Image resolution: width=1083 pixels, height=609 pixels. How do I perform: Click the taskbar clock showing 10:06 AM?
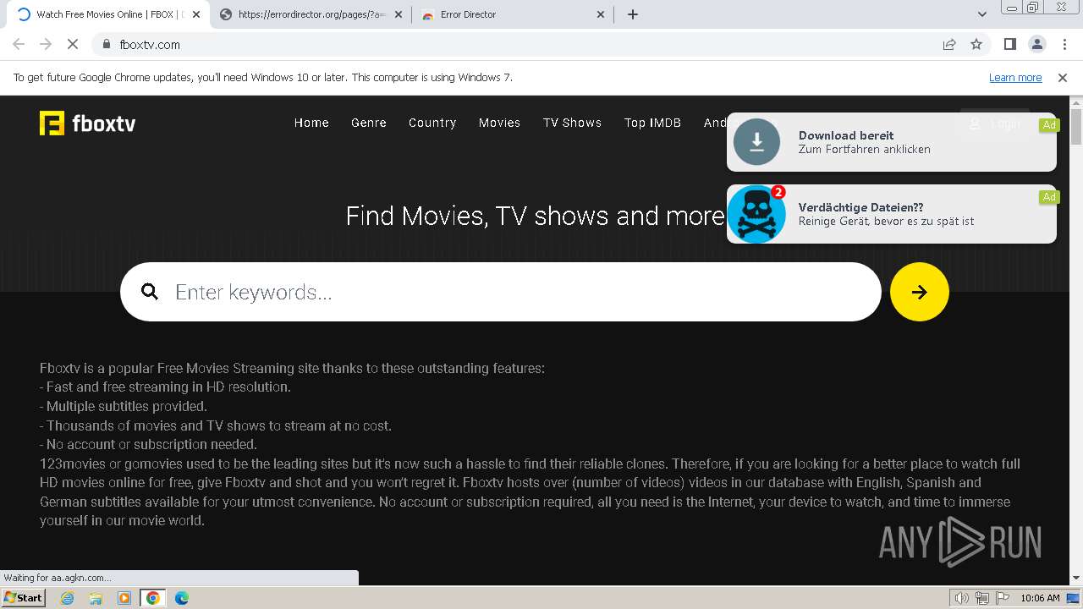click(x=1040, y=598)
